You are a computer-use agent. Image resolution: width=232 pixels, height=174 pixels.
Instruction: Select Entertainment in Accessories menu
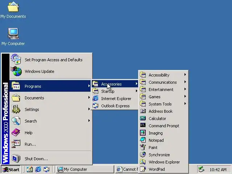pos(163,90)
